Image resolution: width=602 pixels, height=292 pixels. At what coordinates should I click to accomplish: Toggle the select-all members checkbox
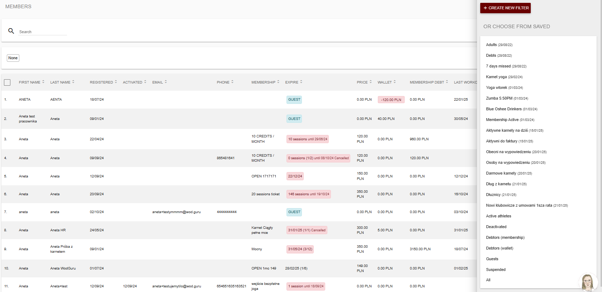click(x=7, y=82)
